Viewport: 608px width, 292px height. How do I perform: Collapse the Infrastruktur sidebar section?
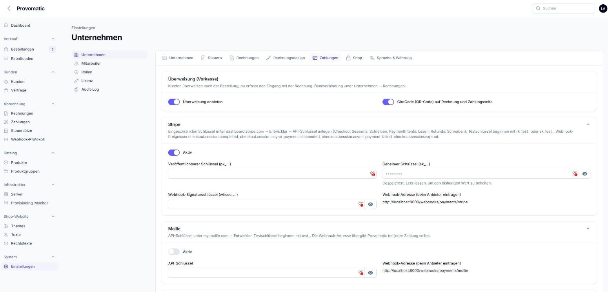53,185
